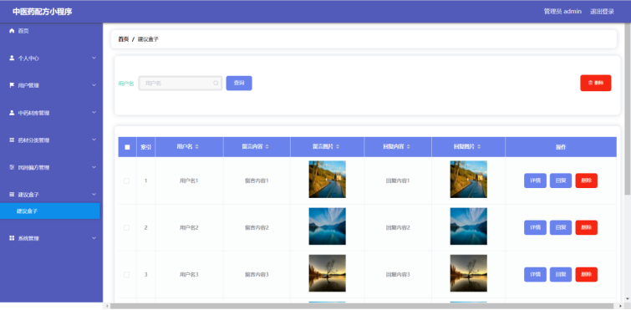This screenshot has width=631, height=310.
Task: Select the checkbox for row 用户名3
Action: pos(126,275)
